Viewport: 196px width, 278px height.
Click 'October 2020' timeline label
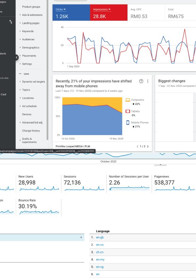click(x=108, y=161)
